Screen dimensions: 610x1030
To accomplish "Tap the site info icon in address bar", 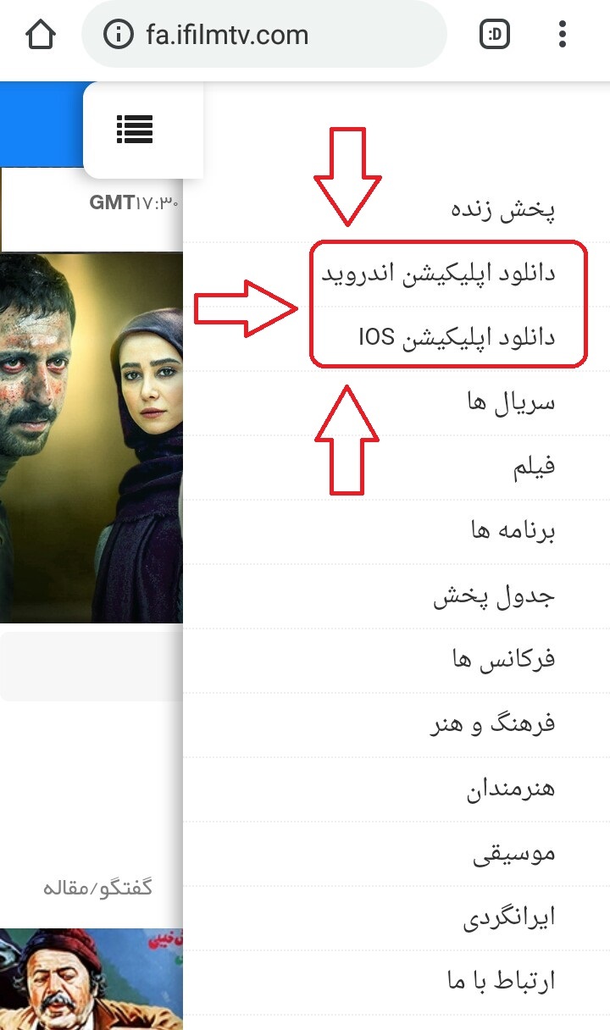I will coord(118,35).
